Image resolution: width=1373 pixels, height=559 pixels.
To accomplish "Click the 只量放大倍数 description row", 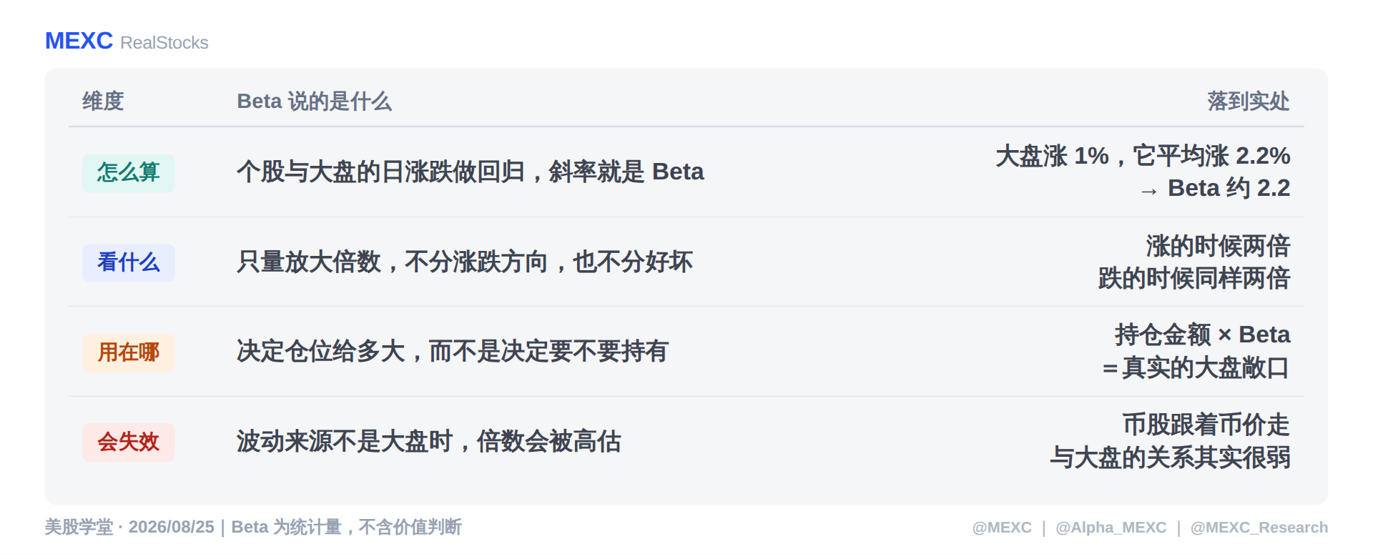I will (x=465, y=262).
